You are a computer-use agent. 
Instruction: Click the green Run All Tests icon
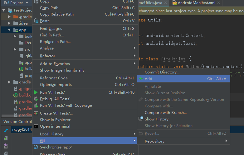tap(36, 92)
